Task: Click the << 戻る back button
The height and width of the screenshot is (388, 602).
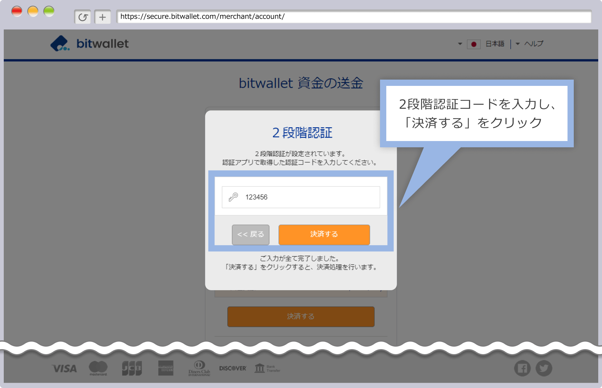Action: point(251,234)
